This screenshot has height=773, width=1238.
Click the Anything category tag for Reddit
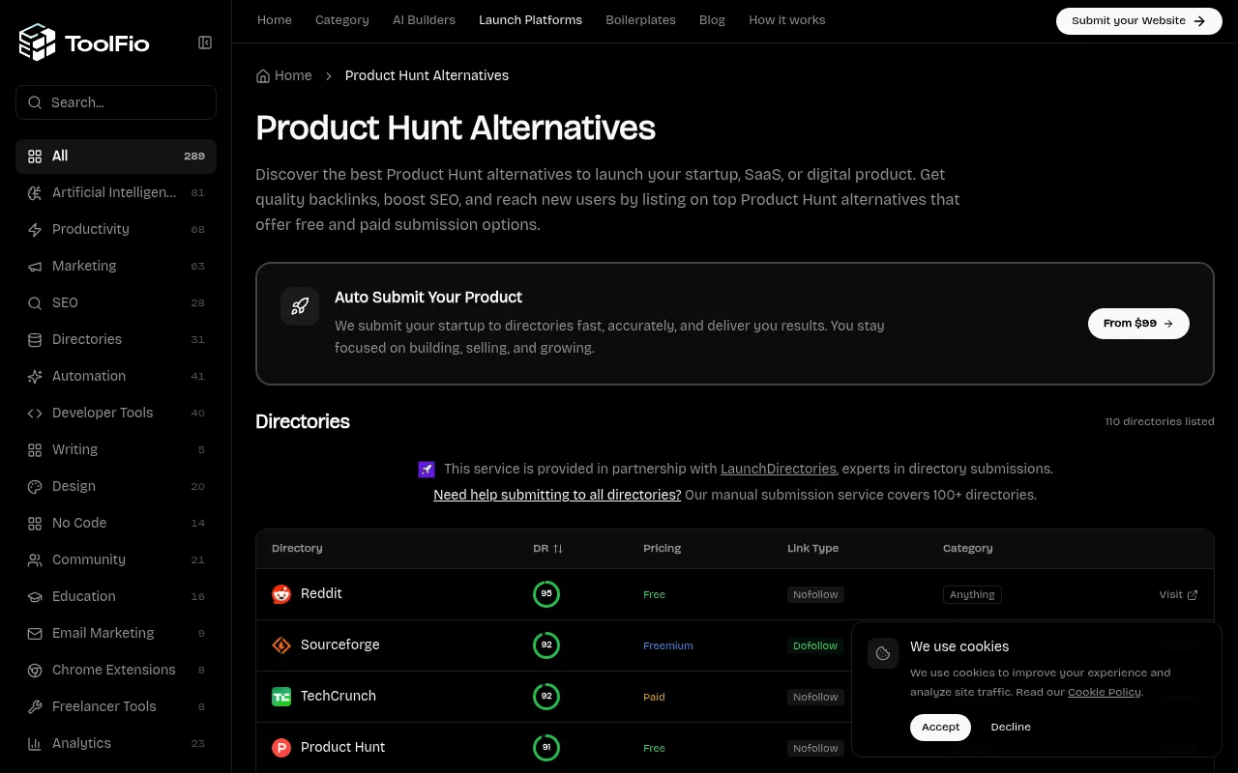tap(972, 594)
